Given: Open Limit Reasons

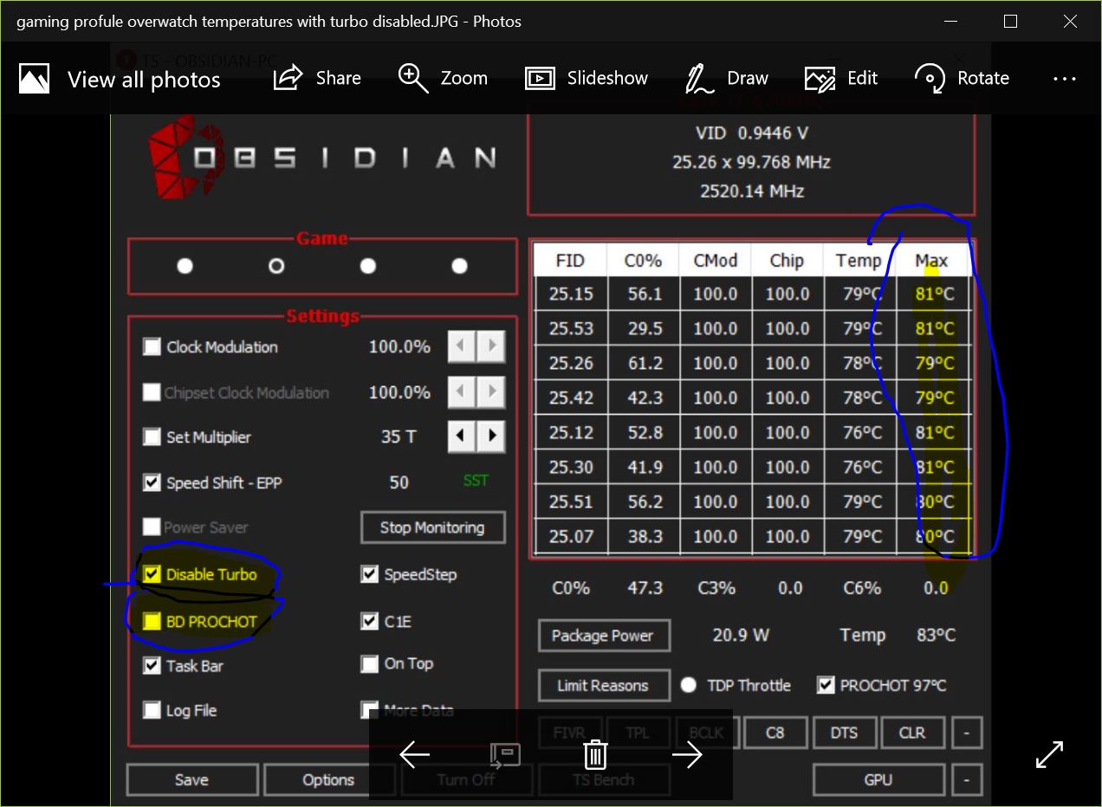Looking at the screenshot, I should [x=603, y=686].
